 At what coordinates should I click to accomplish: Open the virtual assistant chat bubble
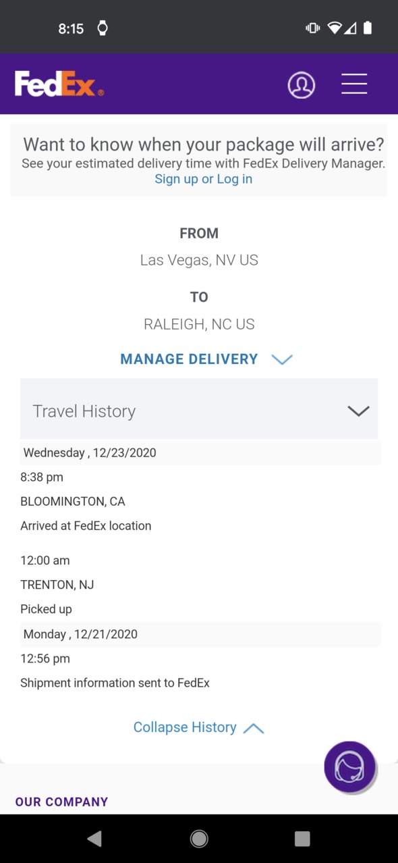pos(349,766)
